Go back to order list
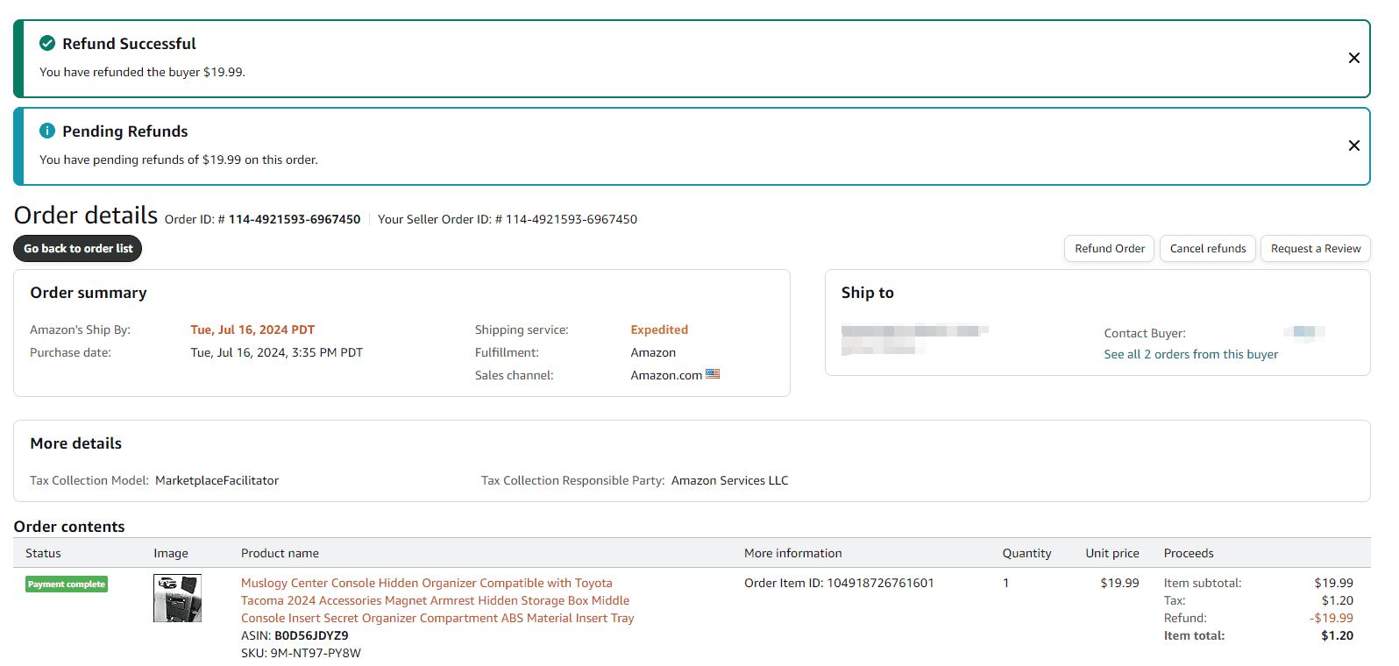 click(x=78, y=249)
